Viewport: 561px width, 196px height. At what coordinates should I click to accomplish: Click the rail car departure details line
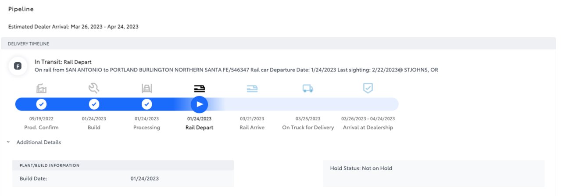click(236, 70)
